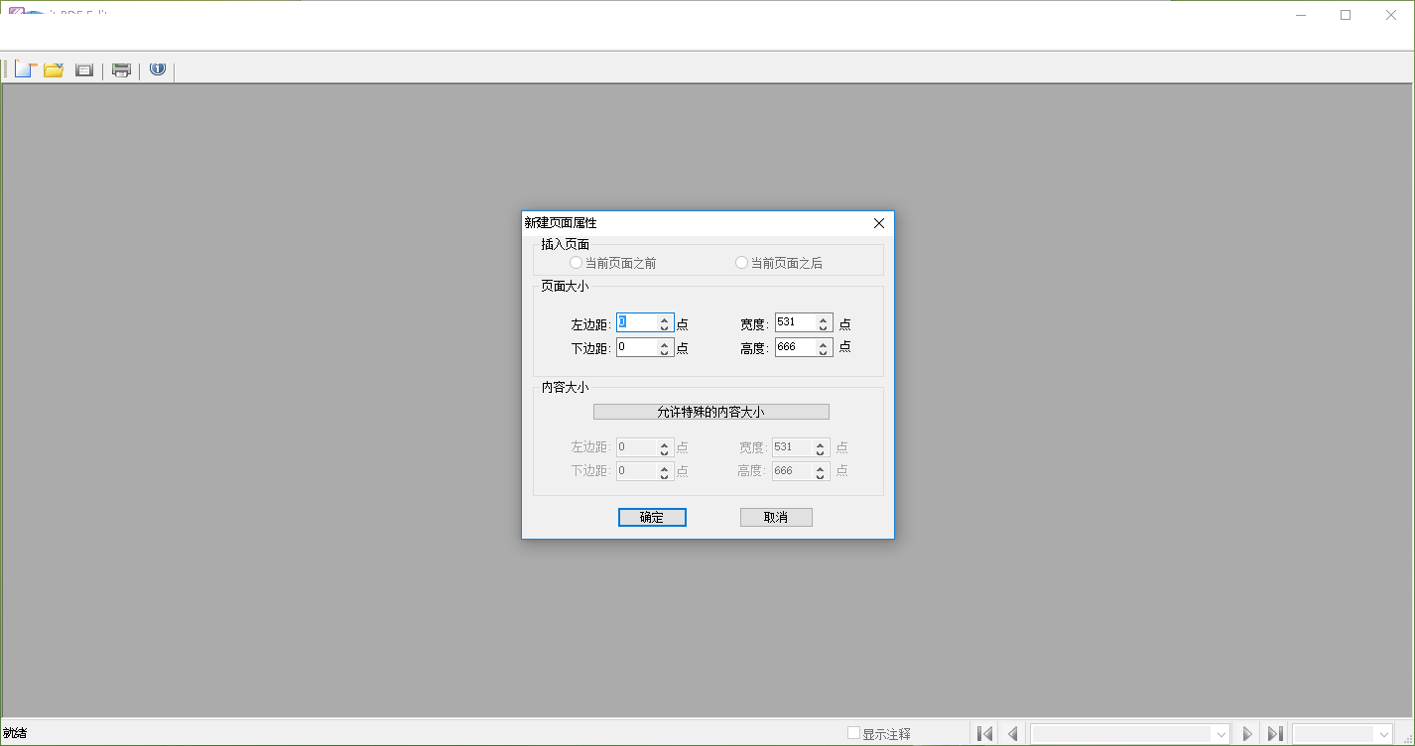Open the page number dropdown in status bar
The height and width of the screenshot is (746, 1415).
tap(1221, 732)
